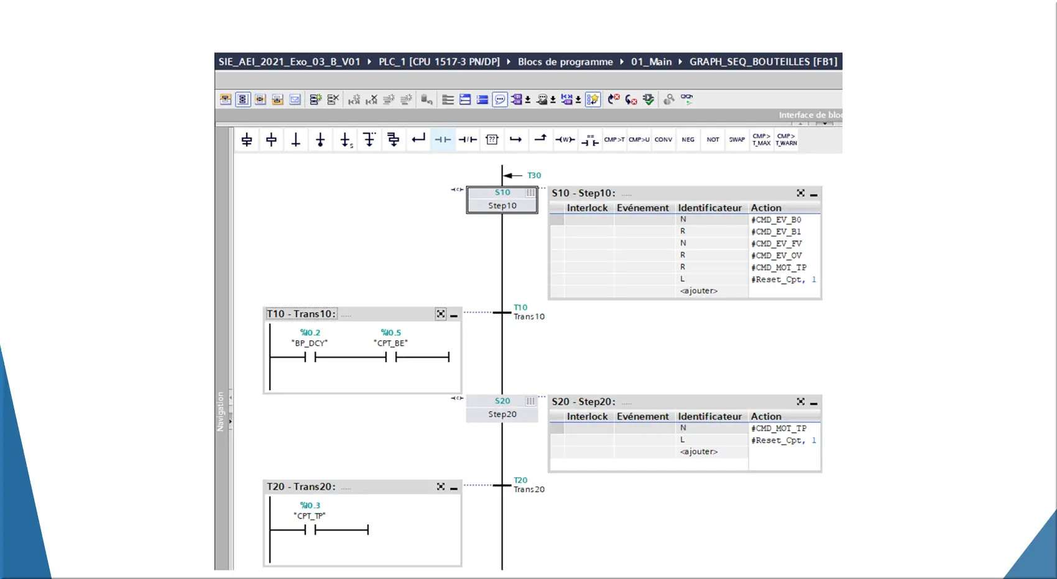1057x579 pixels.
Task: Toggle action table icon on step S20
Action: [530, 401]
